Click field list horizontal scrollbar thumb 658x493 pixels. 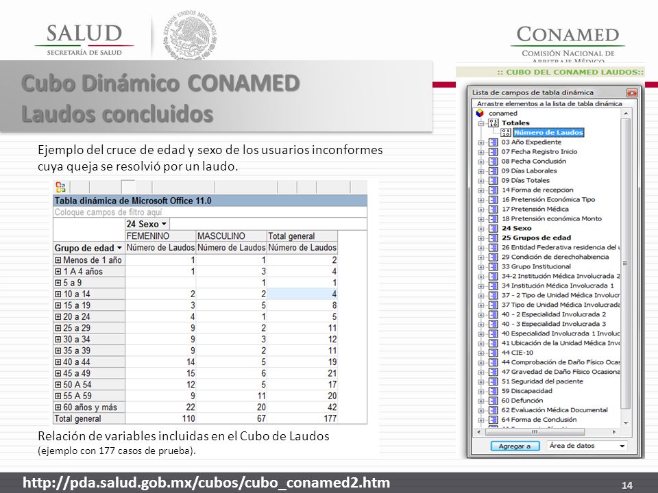535,432
